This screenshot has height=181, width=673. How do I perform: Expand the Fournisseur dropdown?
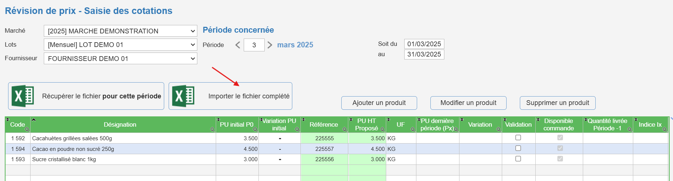pos(120,58)
